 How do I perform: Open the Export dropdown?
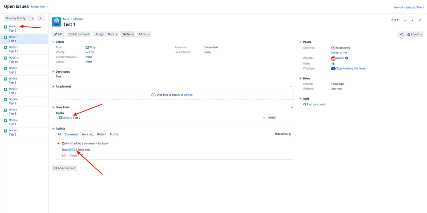[x=415, y=34]
